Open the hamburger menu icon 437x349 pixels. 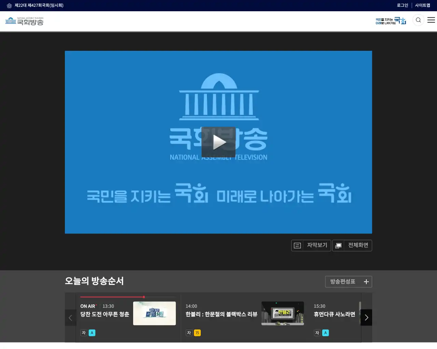click(x=431, y=20)
